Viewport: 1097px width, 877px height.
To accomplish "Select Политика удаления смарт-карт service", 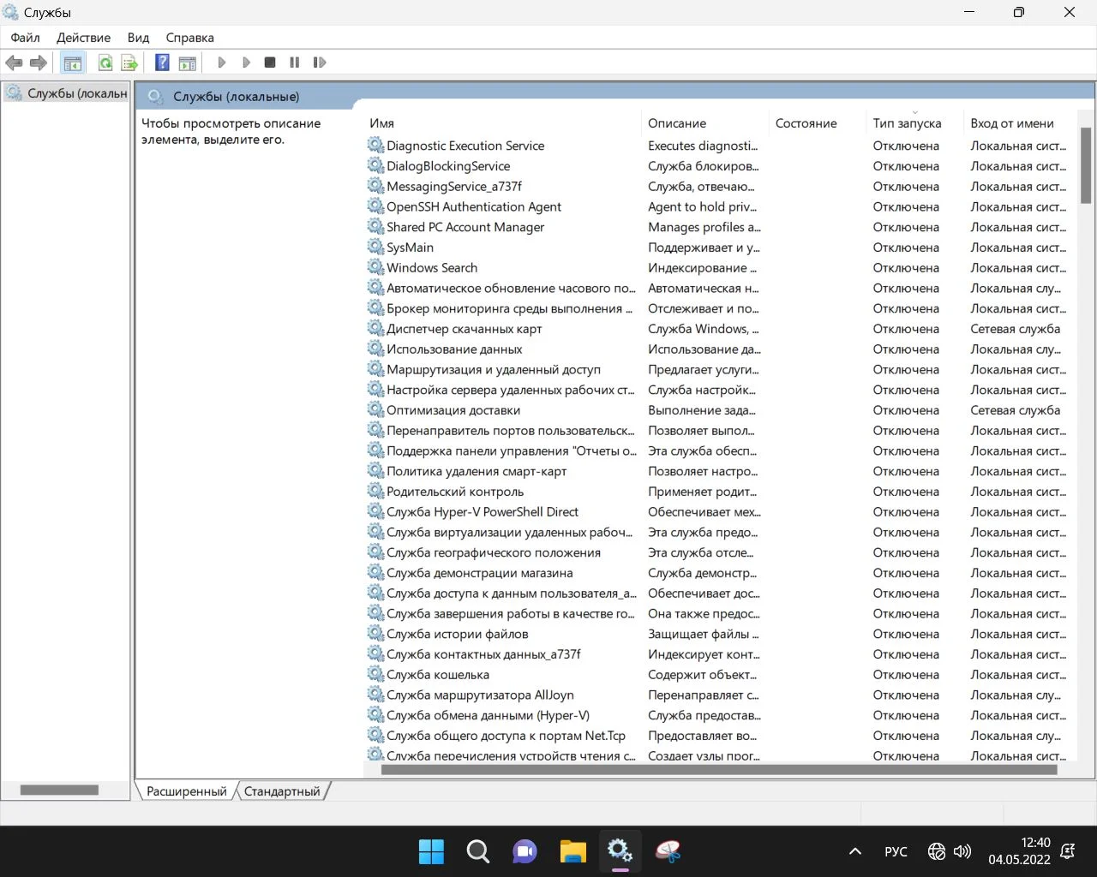I will click(x=477, y=471).
